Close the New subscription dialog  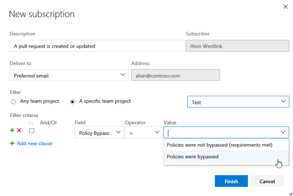tap(286, 7)
